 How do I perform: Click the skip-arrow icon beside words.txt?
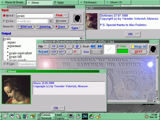pos(51,21)
